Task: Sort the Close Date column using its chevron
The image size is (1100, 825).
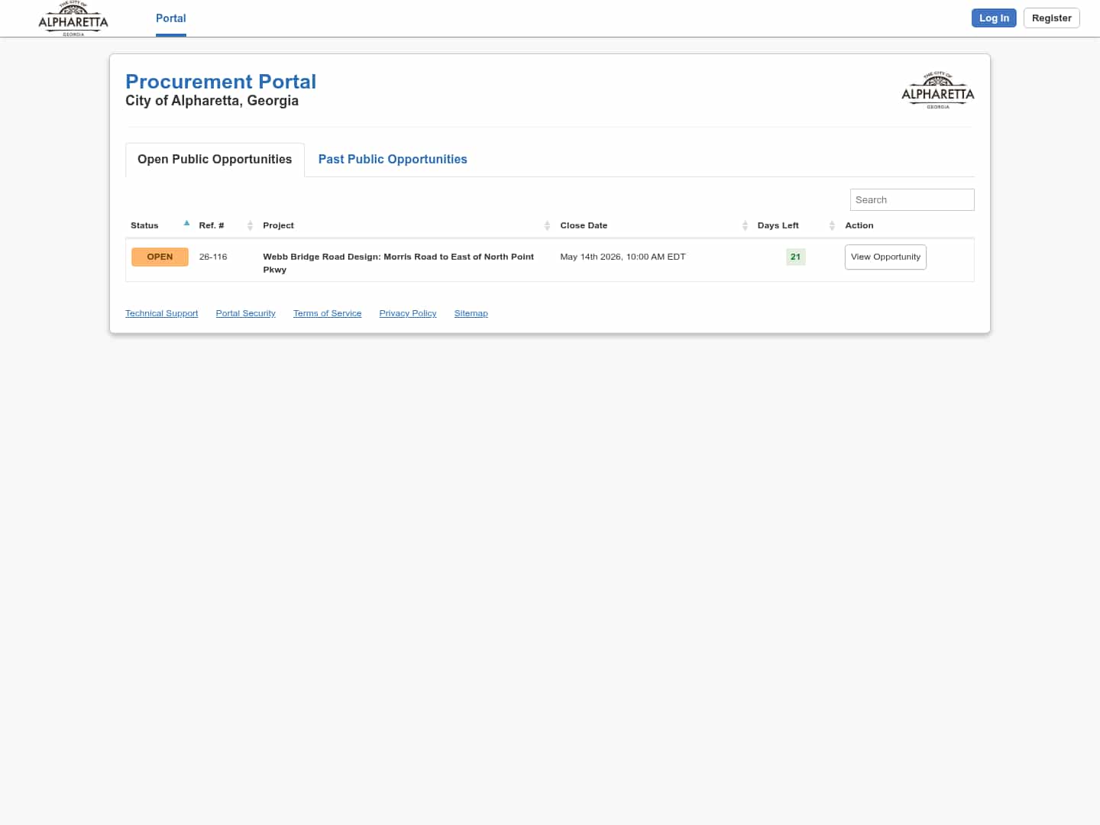Action: click(x=745, y=225)
